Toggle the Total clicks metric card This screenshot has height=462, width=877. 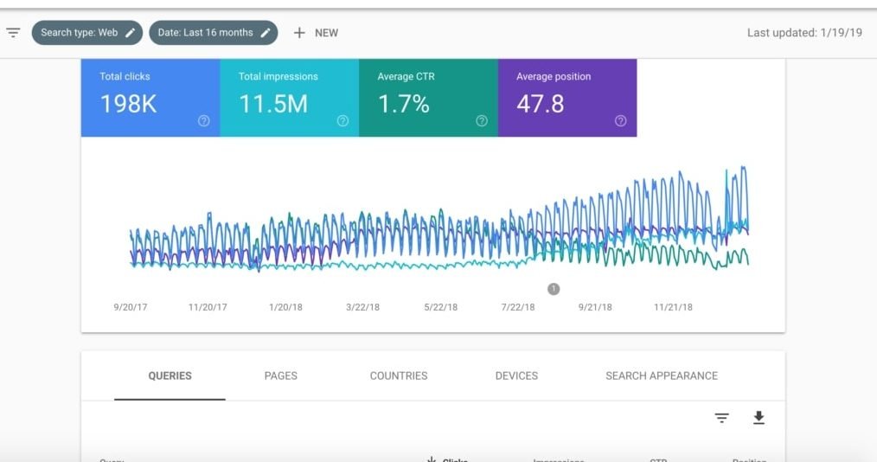tap(150, 98)
